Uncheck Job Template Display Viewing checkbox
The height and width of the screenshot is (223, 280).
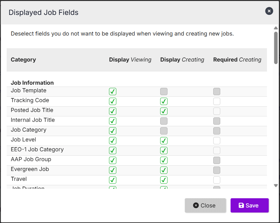[x=113, y=92]
